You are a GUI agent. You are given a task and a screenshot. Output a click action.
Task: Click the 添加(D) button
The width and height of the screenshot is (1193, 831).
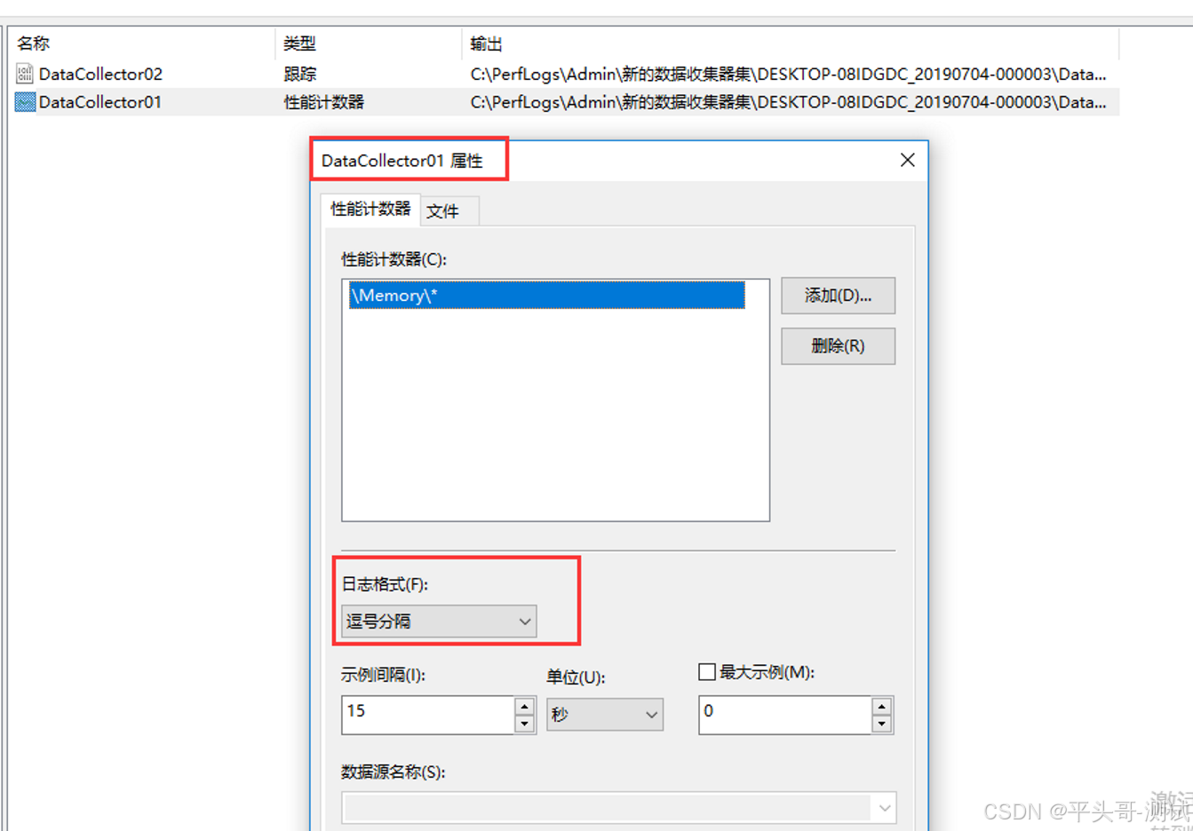pos(837,295)
